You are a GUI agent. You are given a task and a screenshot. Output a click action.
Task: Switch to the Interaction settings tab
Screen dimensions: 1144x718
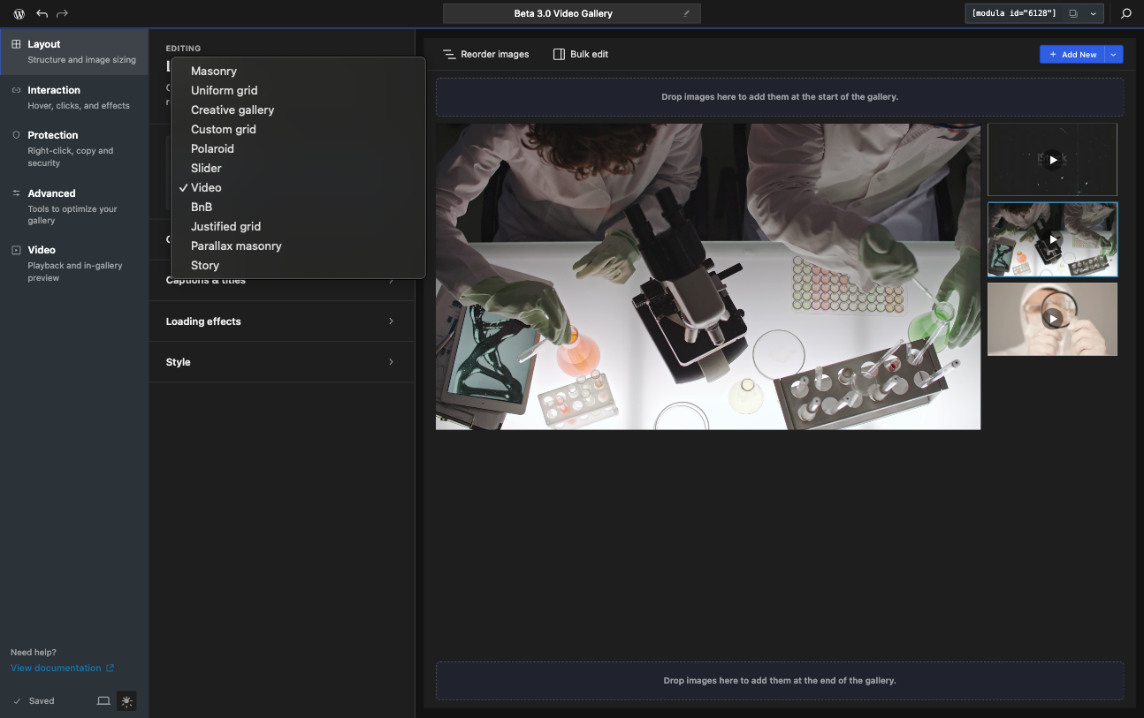point(74,97)
